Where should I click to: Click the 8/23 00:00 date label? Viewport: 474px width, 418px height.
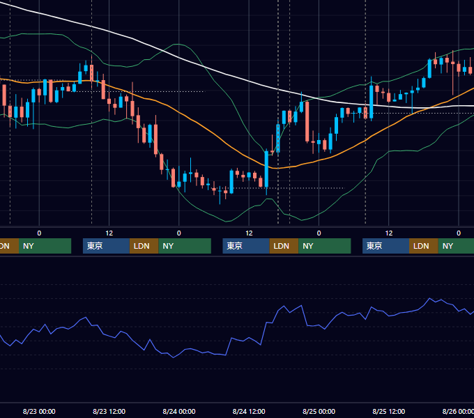(x=39, y=411)
